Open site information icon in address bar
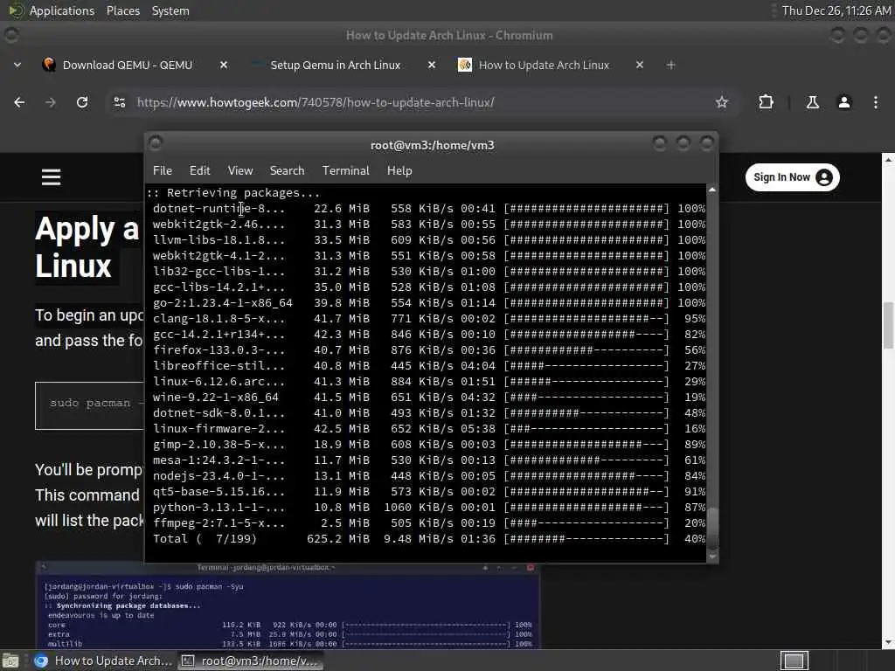The height and width of the screenshot is (671, 895). (x=120, y=102)
